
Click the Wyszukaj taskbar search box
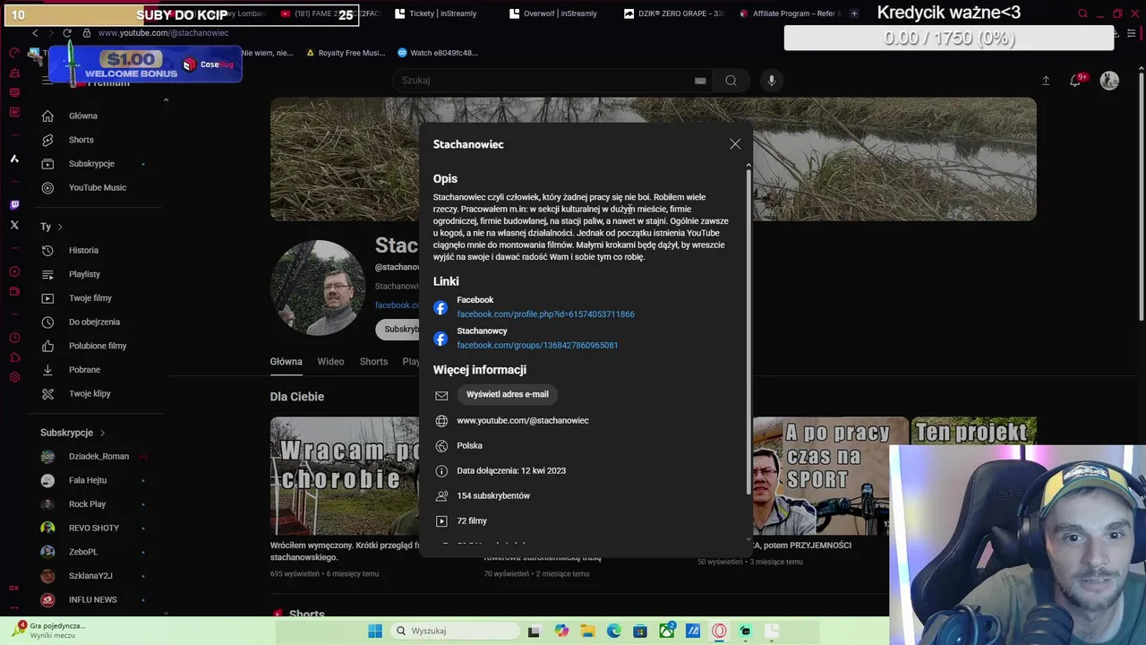click(x=454, y=631)
